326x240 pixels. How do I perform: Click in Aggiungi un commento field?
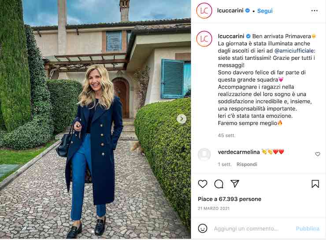[x=246, y=229]
